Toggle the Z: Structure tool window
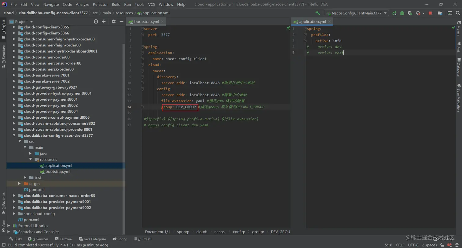 point(3,56)
